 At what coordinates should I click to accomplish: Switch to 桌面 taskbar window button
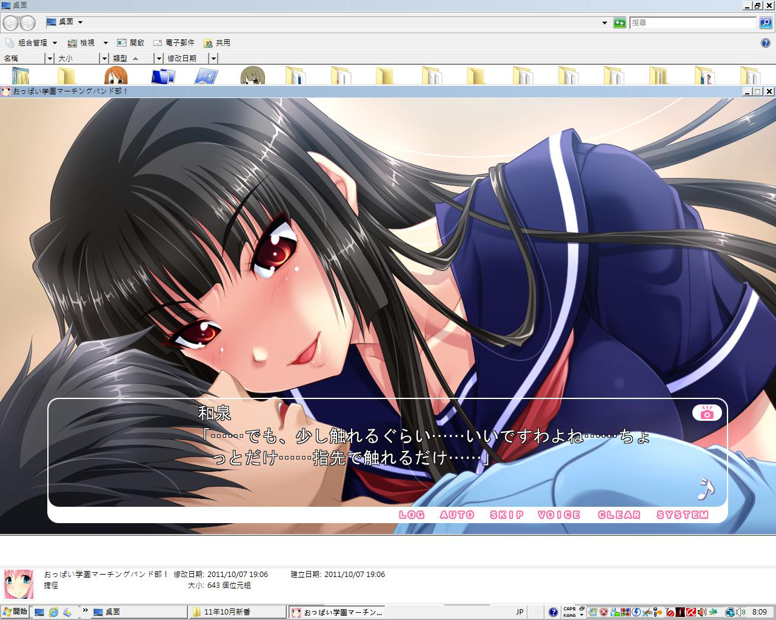[x=139, y=612]
